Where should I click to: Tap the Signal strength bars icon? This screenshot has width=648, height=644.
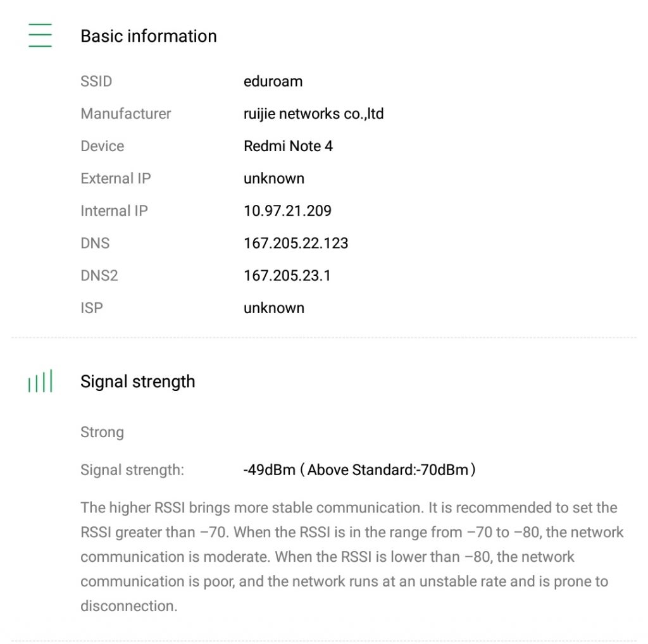(x=40, y=381)
